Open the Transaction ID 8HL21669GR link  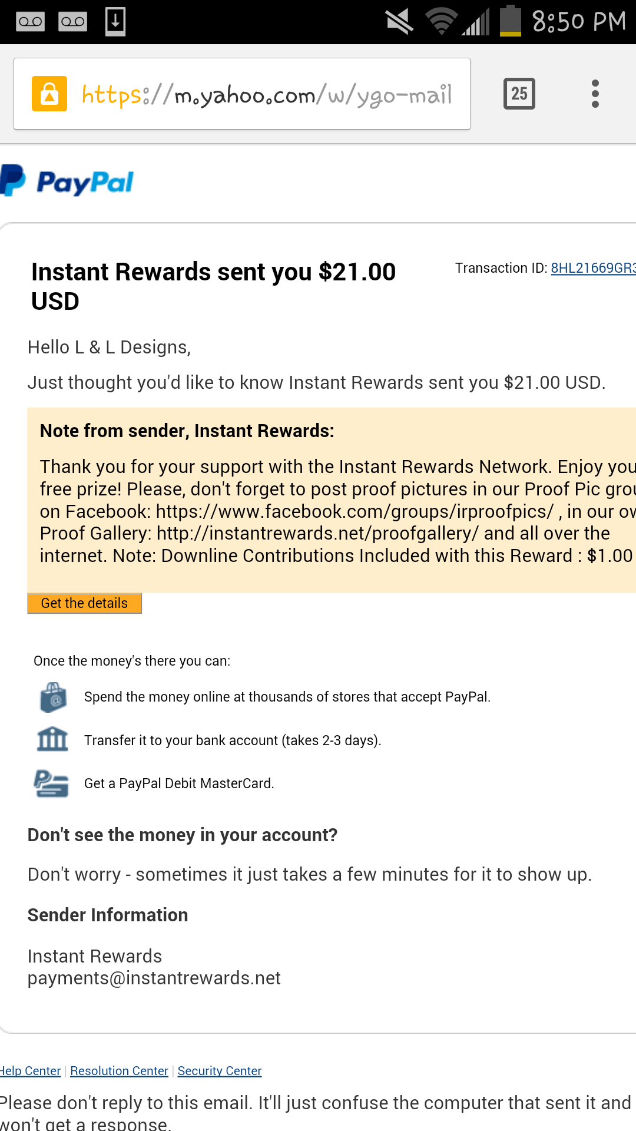coord(593,268)
